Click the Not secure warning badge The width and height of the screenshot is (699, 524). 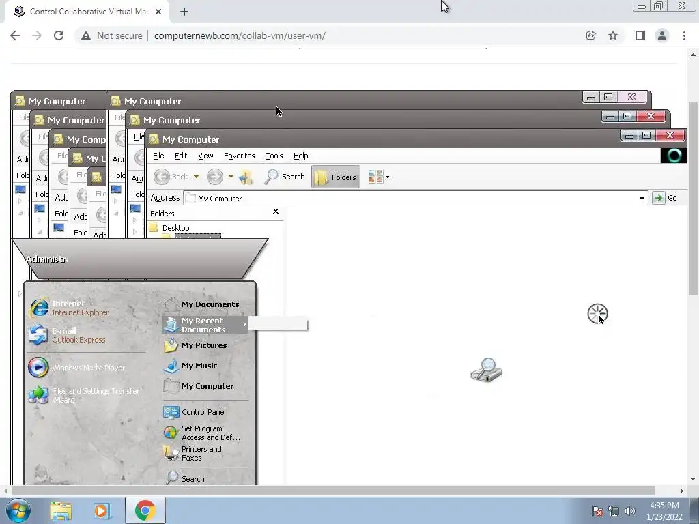[x=111, y=35]
